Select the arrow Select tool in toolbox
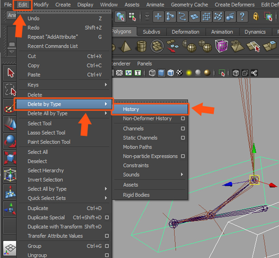The image size is (279, 258). coord(10,73)
